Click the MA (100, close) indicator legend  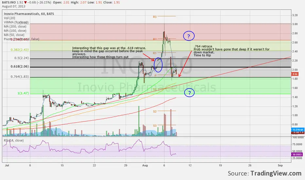click(x=15, y=31)
